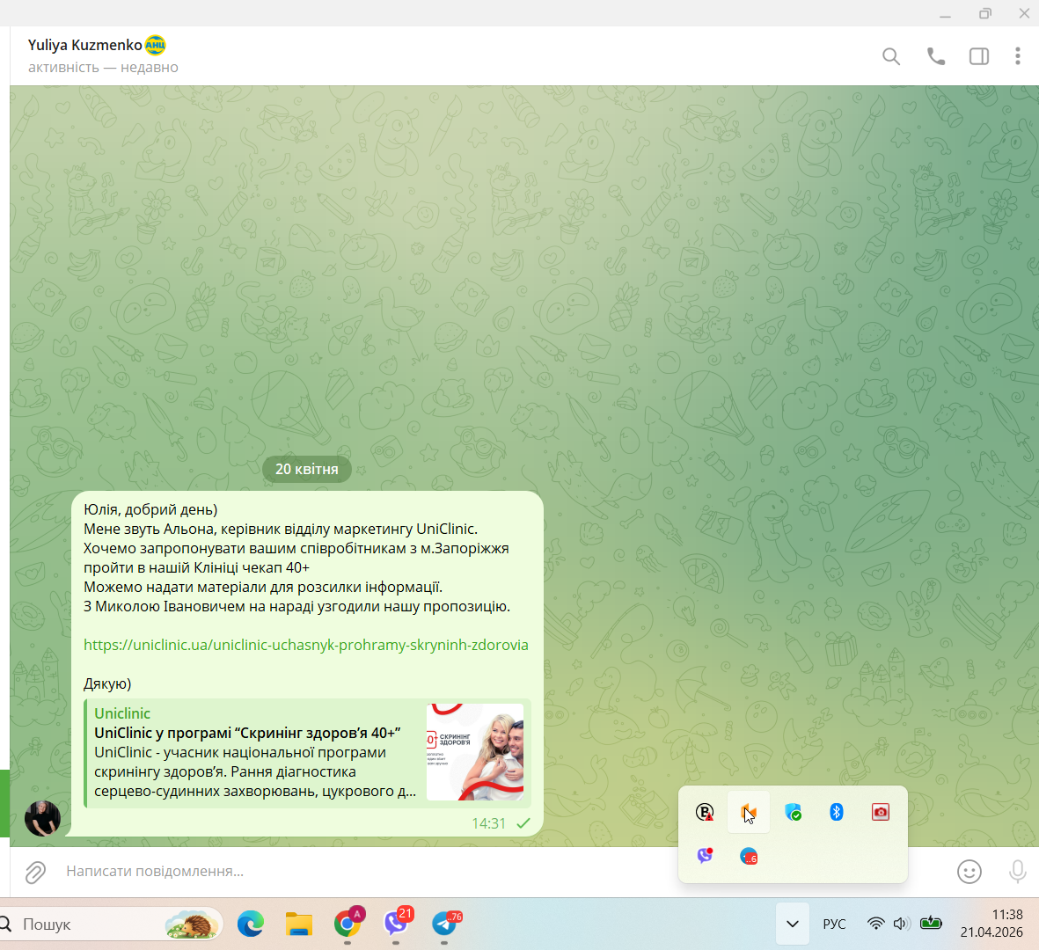The width and height of the screenshot is (1039, 950).
Task: Open the uniclinic.ua skryninh-zdorovia link
Action: point(306,645)
